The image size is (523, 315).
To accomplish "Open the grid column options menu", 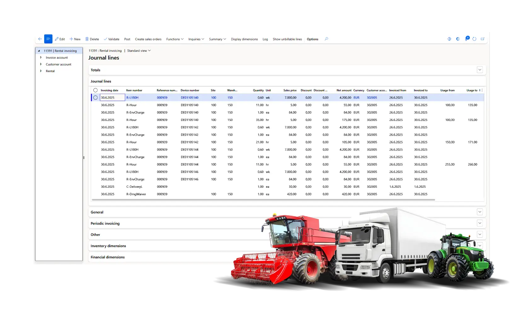I will [482, 90].
